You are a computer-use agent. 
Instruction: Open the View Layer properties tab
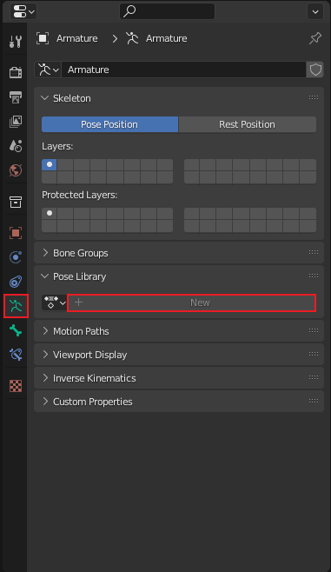coord(16,122)
